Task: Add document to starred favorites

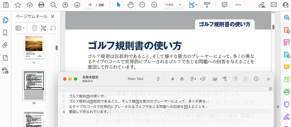Action: tap(18, 5)
